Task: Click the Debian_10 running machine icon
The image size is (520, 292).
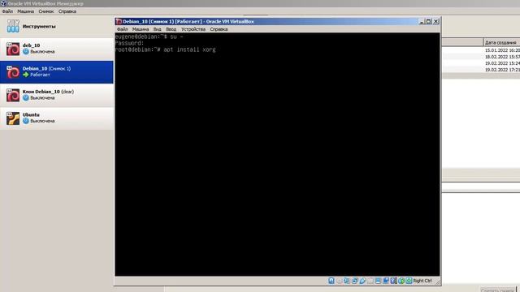Action: (13, 72)
